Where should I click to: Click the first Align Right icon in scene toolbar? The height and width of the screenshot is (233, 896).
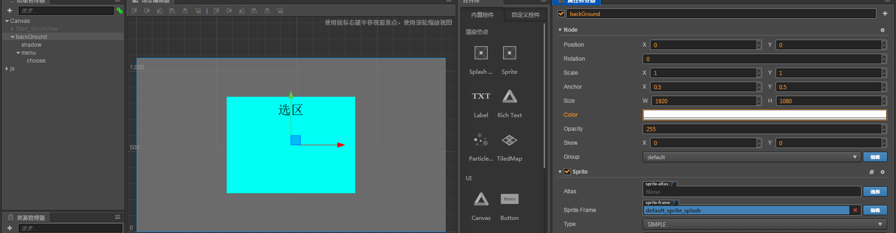point(197,10)
